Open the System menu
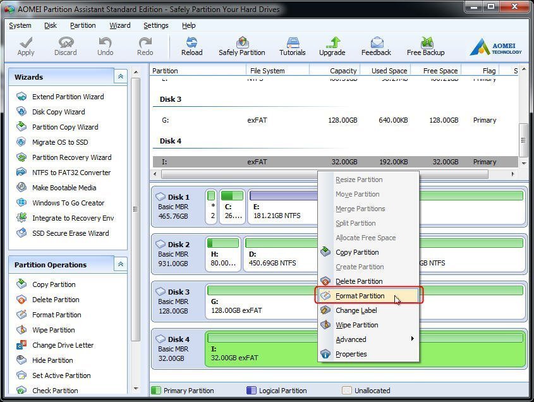This screenshot has height=402, width=534. [20, 25]
